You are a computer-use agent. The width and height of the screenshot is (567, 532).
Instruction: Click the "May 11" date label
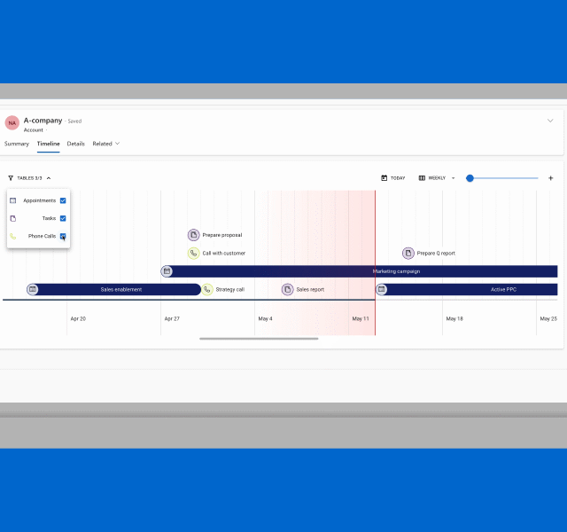[x=361, y=319]
